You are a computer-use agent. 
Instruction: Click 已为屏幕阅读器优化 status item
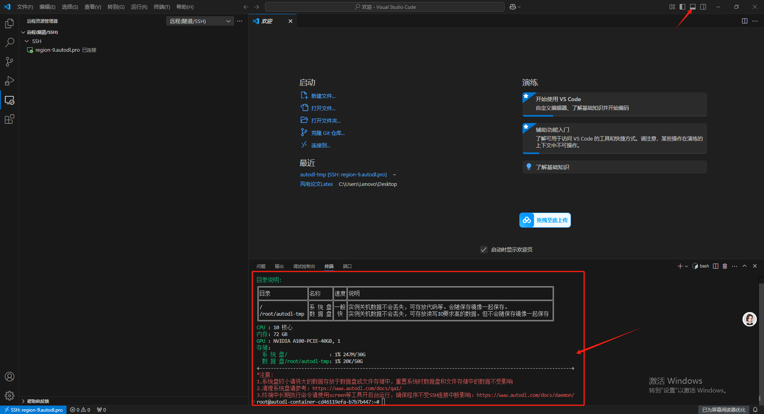724,410
